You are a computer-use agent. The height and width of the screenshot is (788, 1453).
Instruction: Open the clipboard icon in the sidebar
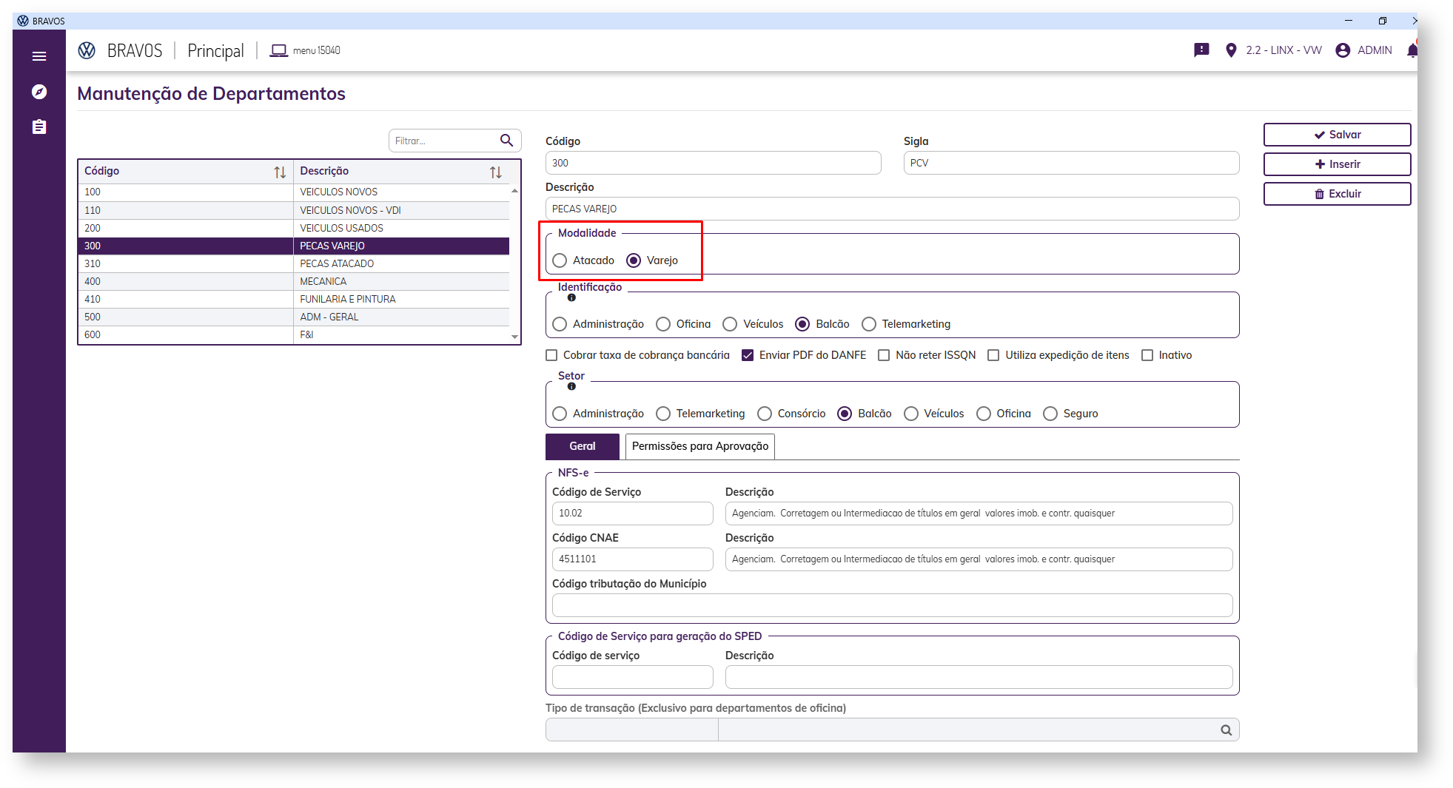click(x=39, y=127)
